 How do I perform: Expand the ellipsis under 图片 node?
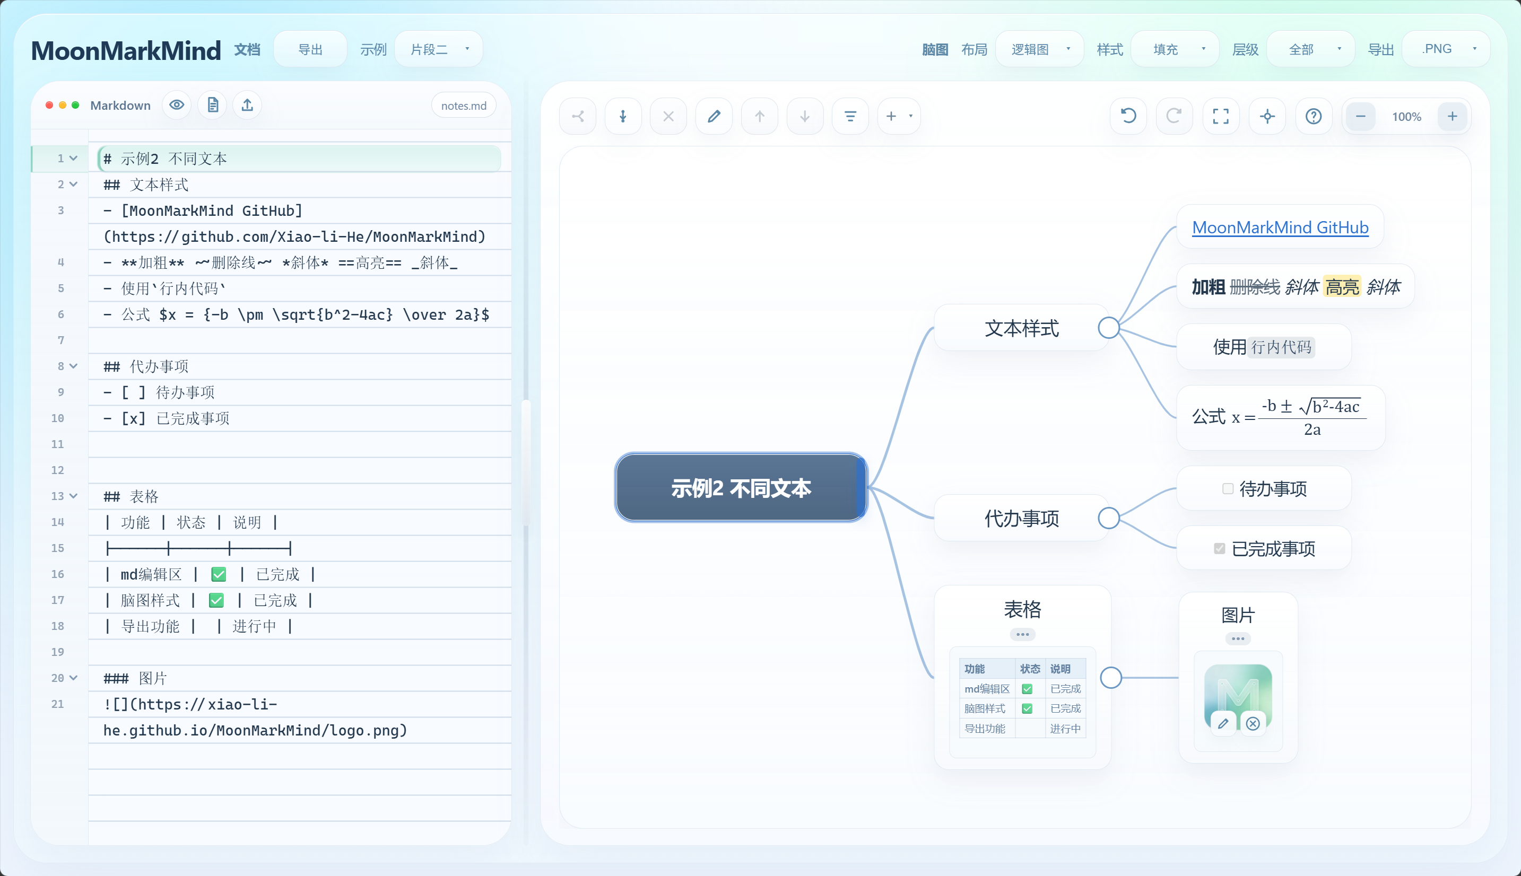point(1238,639)
